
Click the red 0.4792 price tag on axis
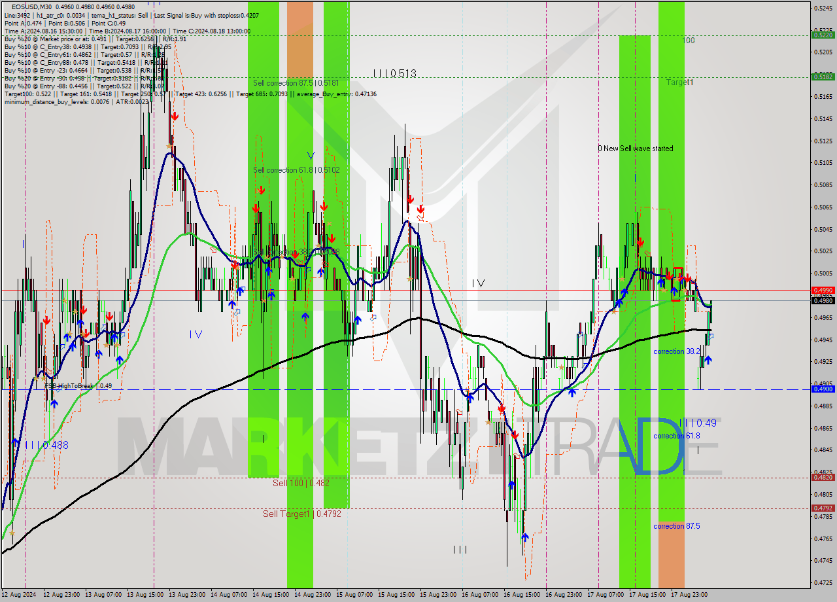pyautogui.click(x=823, y=508)
